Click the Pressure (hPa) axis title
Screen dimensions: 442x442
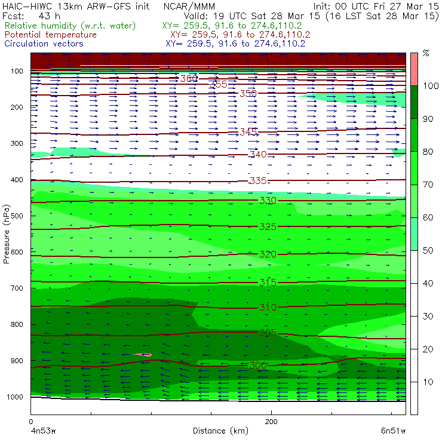[x=7, y=234]
